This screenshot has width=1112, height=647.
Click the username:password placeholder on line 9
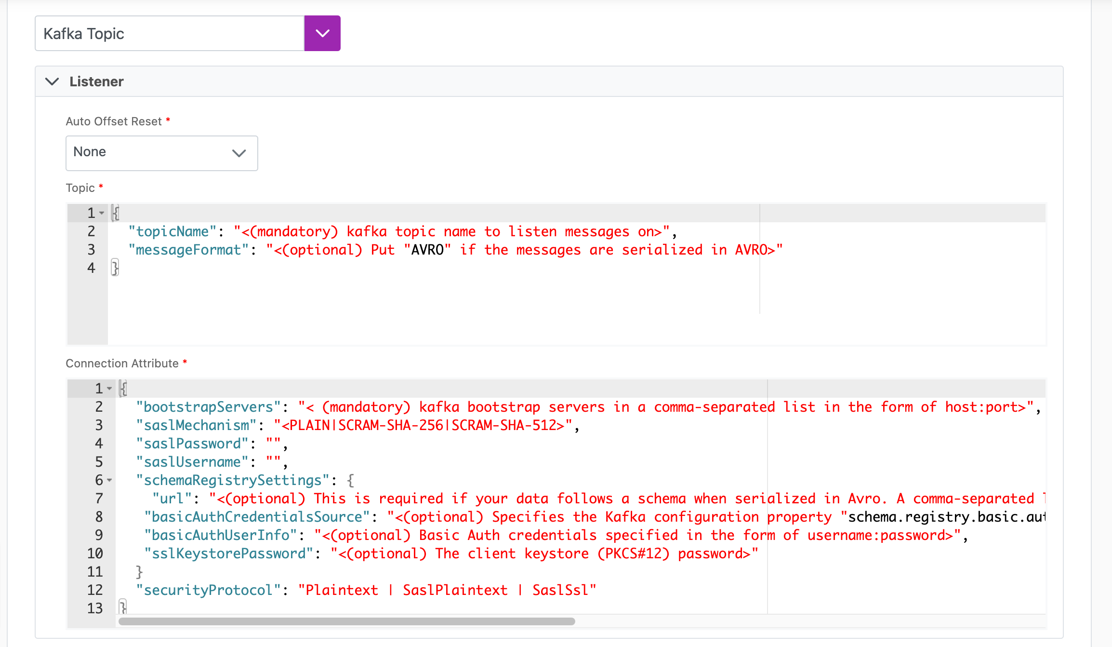pyautogui.click(x=638, y=535)
